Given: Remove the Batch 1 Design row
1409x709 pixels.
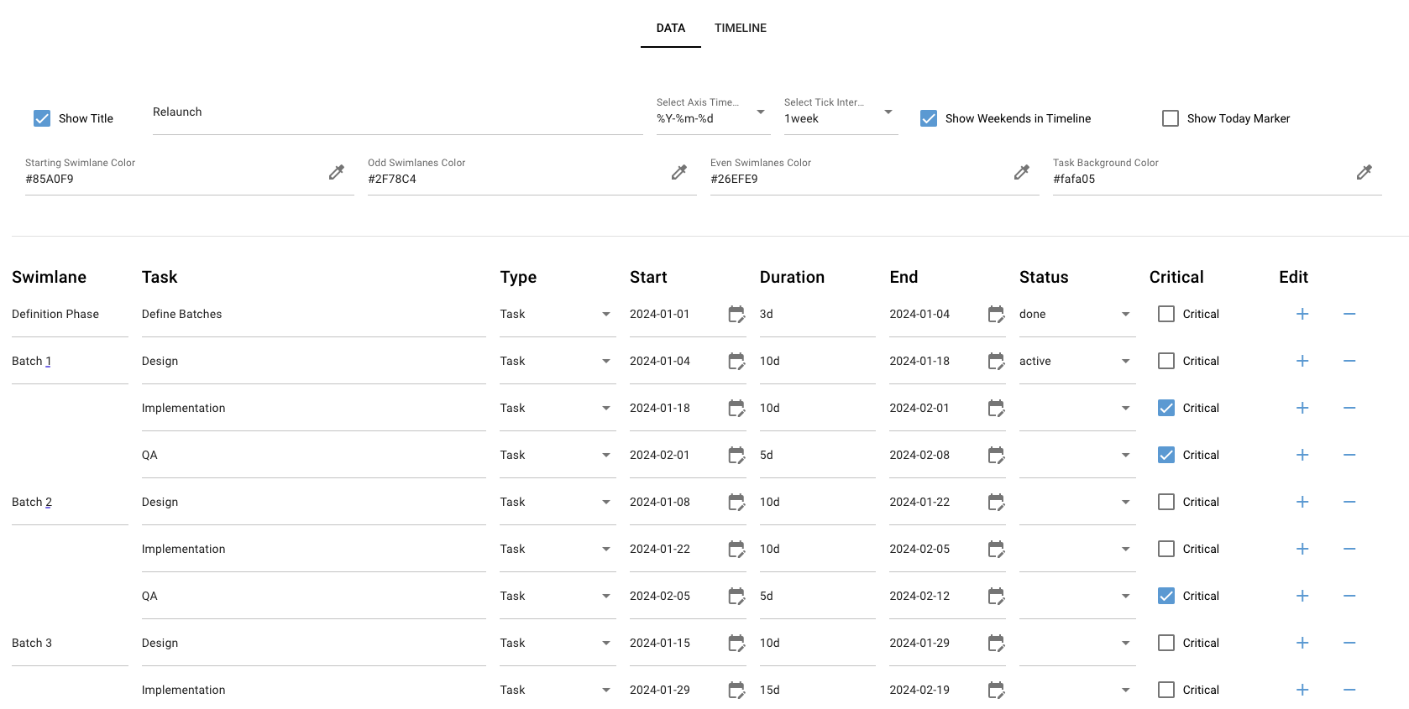Looking at the screenshot, I should tap(1349, 361).
